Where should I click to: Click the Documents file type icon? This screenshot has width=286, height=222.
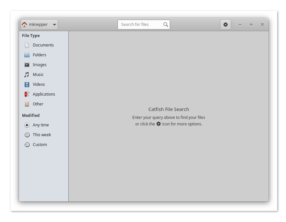(x=27, y=45)
